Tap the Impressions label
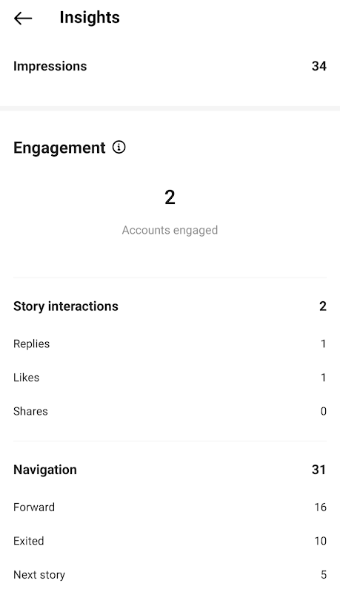Screen dimensions: 340x598 [x=50, y=66]
